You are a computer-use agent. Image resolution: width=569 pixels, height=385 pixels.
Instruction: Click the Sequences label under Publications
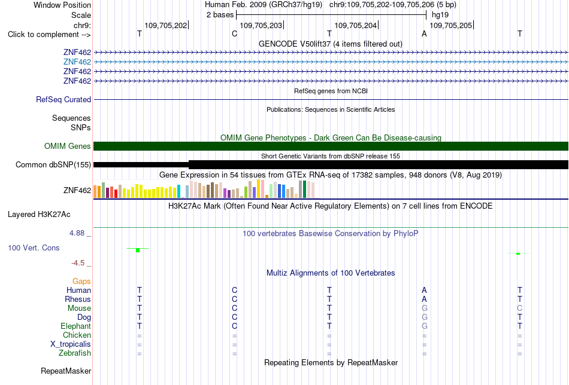[x=71, y=118]
